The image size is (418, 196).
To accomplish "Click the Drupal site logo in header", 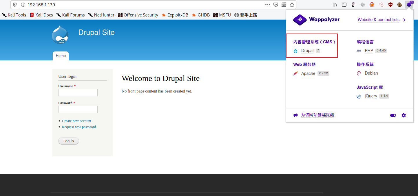I will (60, 35).
